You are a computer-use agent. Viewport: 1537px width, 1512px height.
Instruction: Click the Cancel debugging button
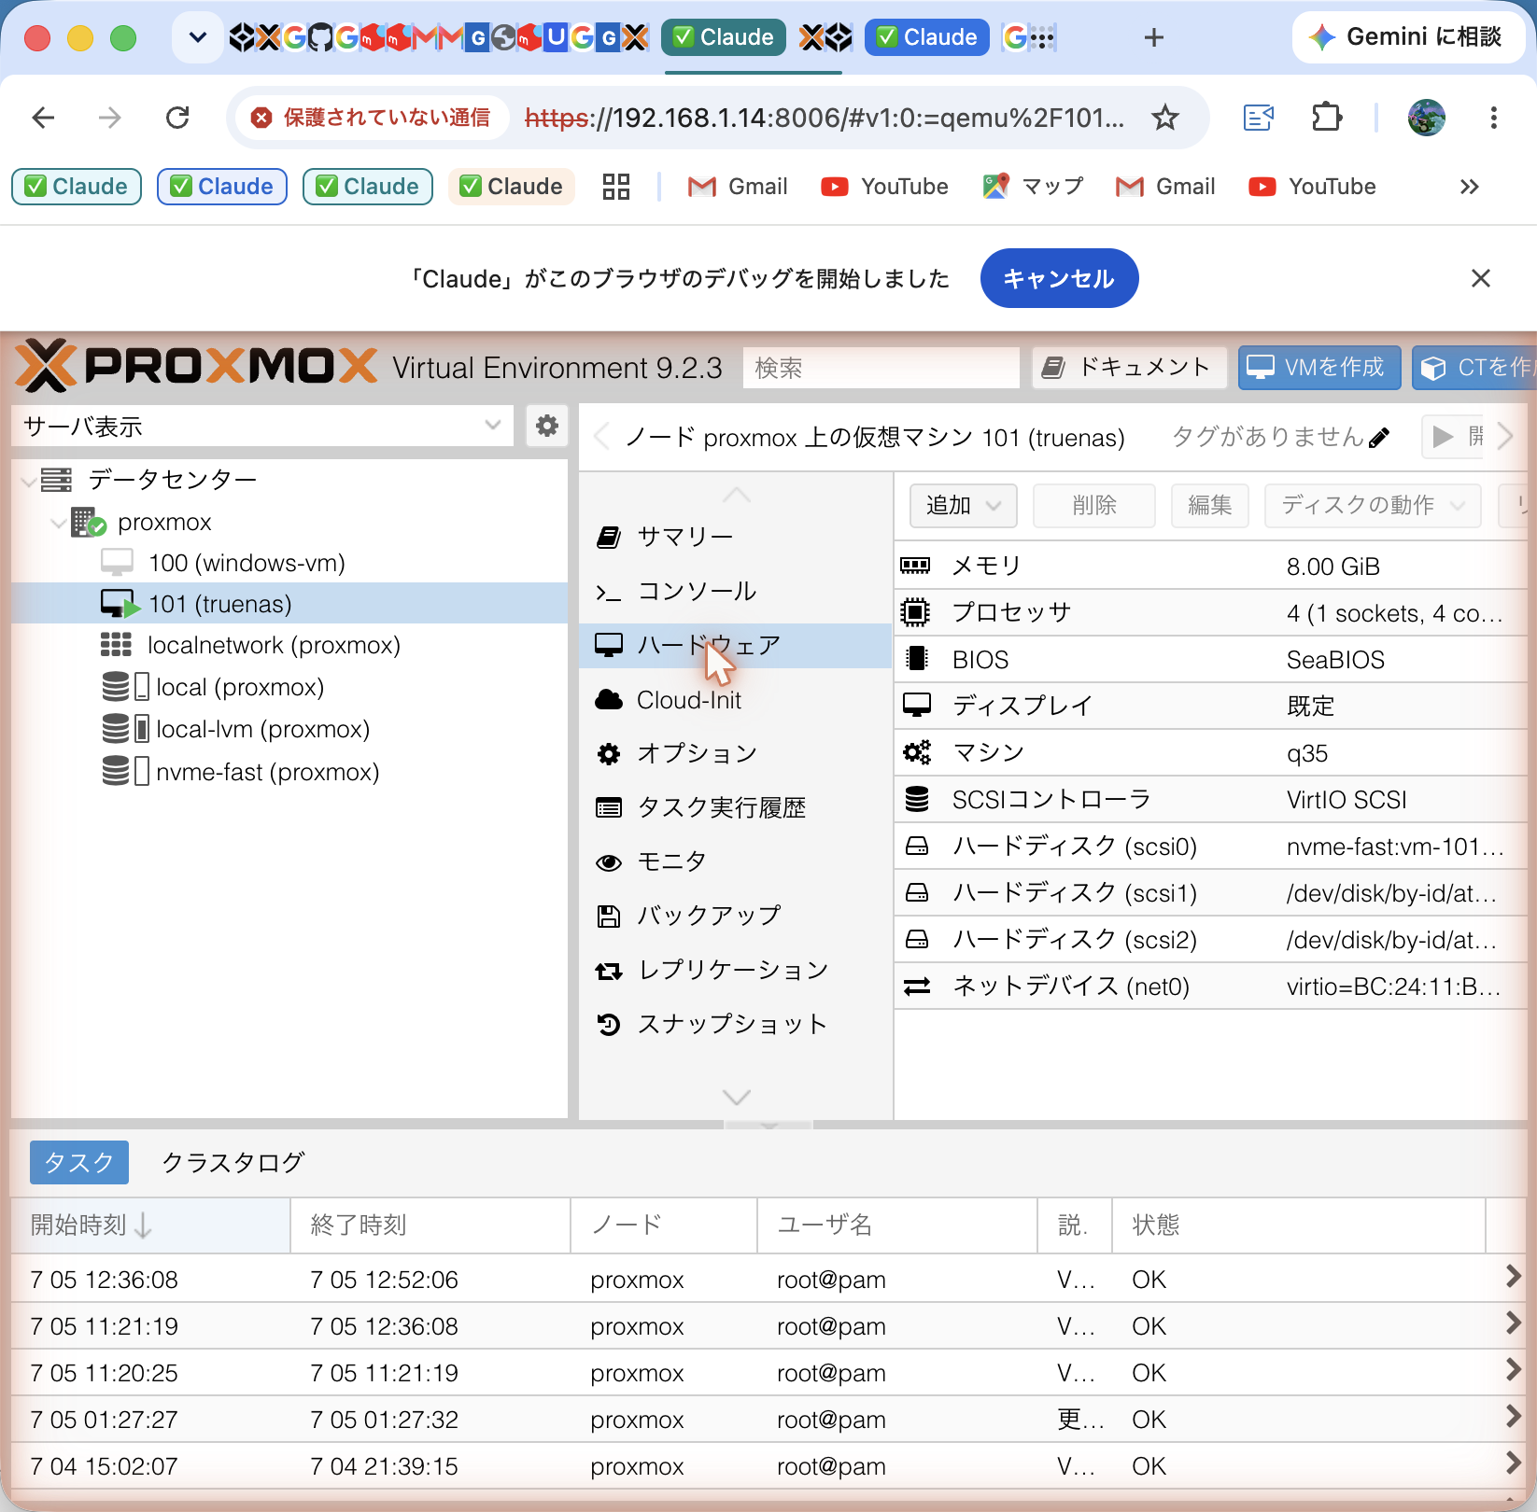(x=1059, y=278)
